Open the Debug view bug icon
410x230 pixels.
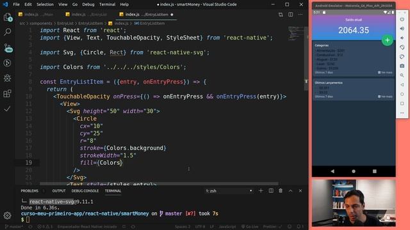click(7, 78)
